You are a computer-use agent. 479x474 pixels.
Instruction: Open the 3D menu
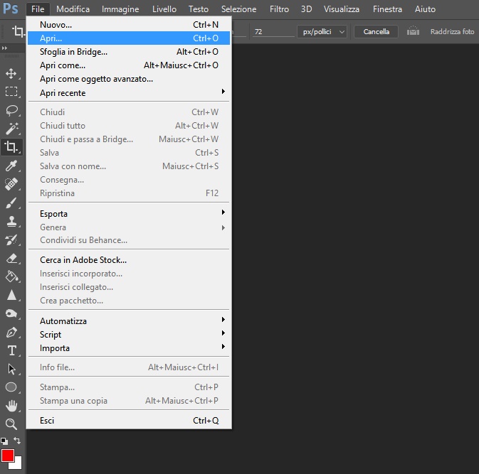[306, 9]
